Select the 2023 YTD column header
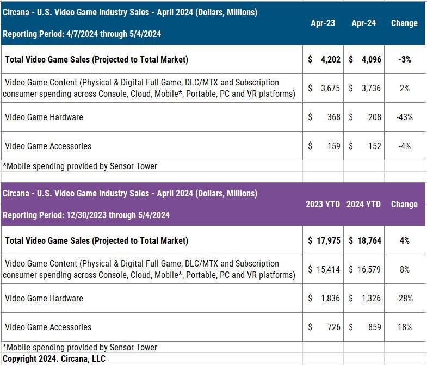Viewport: 427px width, 365px height. (x=323, y=205)
